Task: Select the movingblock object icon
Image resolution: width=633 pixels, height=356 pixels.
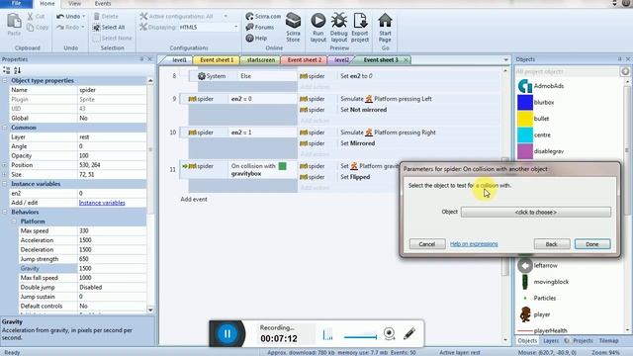Action: [x=525, y=282]
